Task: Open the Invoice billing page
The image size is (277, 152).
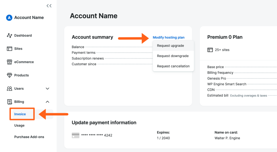Action: [20, 114]
